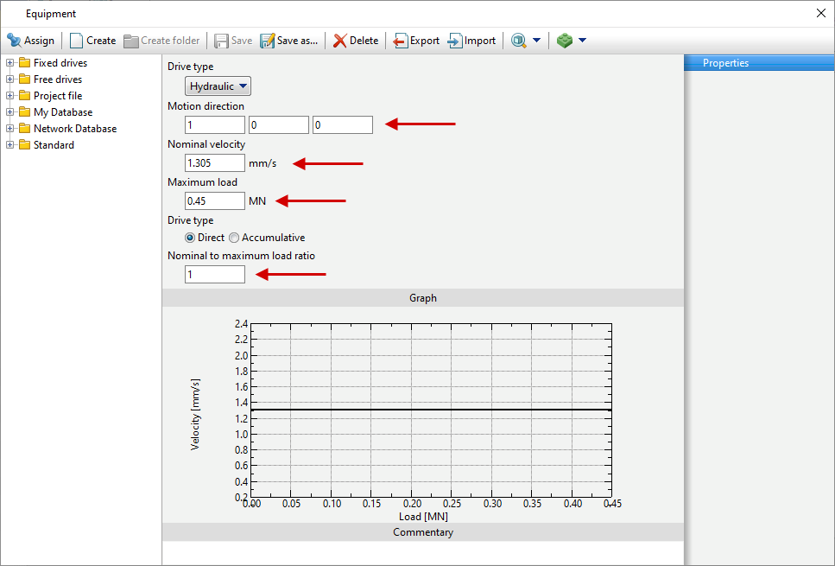Screen dimensions: 835x566
Task: Import equipment from file
Action: pyautogui.click(x=471, y=41)
